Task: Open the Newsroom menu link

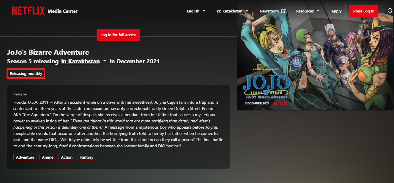Action: pos(269,11)
